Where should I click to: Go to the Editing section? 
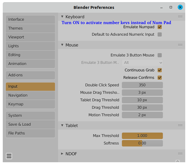tap(30, 55)
